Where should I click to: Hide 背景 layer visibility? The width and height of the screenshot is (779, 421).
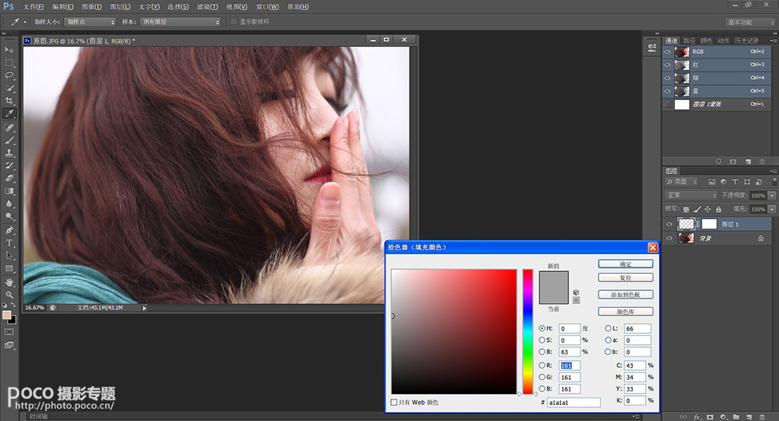pyautogui.click(x=669, y=239)
